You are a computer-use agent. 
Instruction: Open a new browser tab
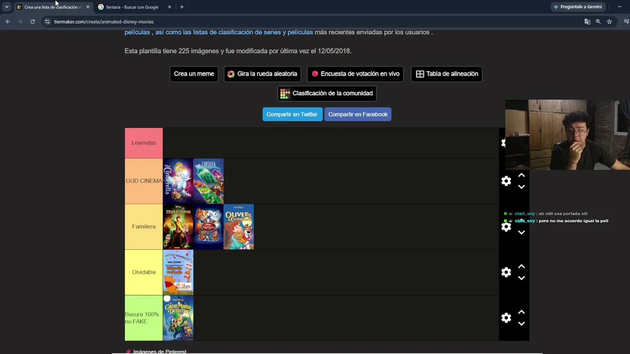click(x=182, y=7)
